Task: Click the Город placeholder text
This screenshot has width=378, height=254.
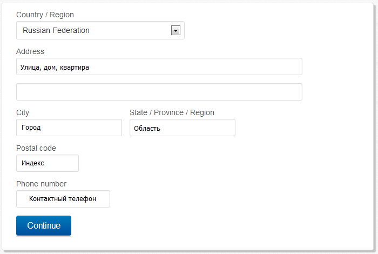Action: pyautogui.click(x=31, y=128)
